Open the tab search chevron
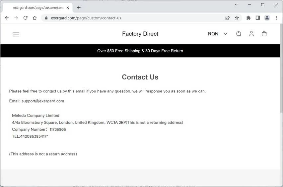Image resolution: width=283 pixels, height=187 pixels. [x=236, y=5]
